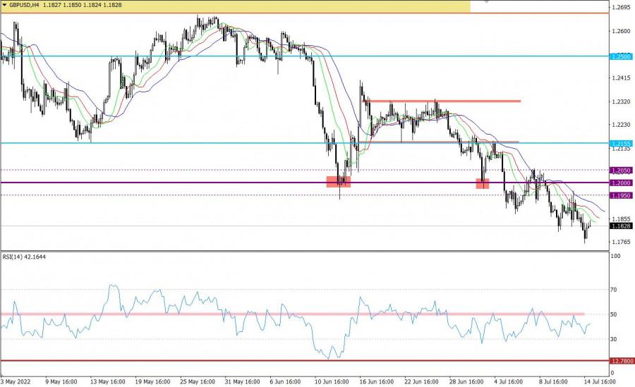The width and height of the screenshot is (635, 387).
Task: Click the 8 Jul 16:00 time label
Action: [553, 382]
